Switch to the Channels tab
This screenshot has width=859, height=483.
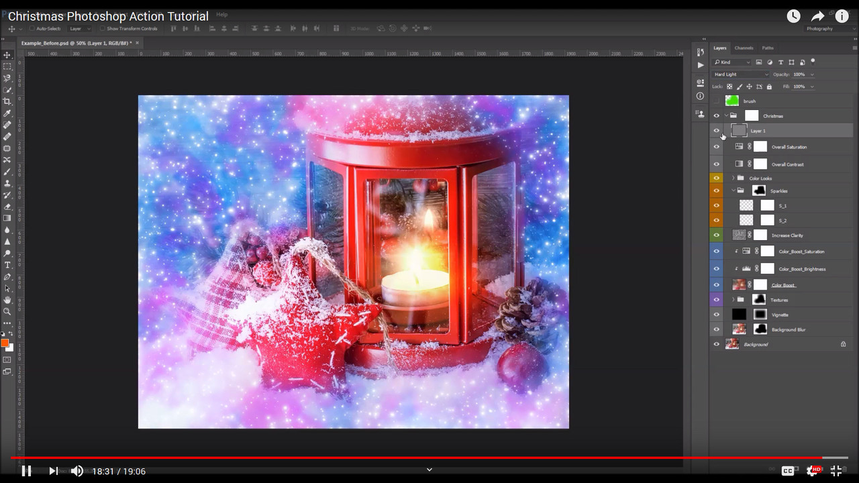coord(744,48)
